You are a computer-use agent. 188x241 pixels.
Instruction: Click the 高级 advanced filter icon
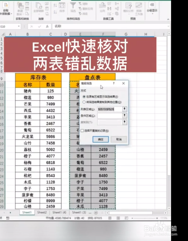(x=83, y=14)
